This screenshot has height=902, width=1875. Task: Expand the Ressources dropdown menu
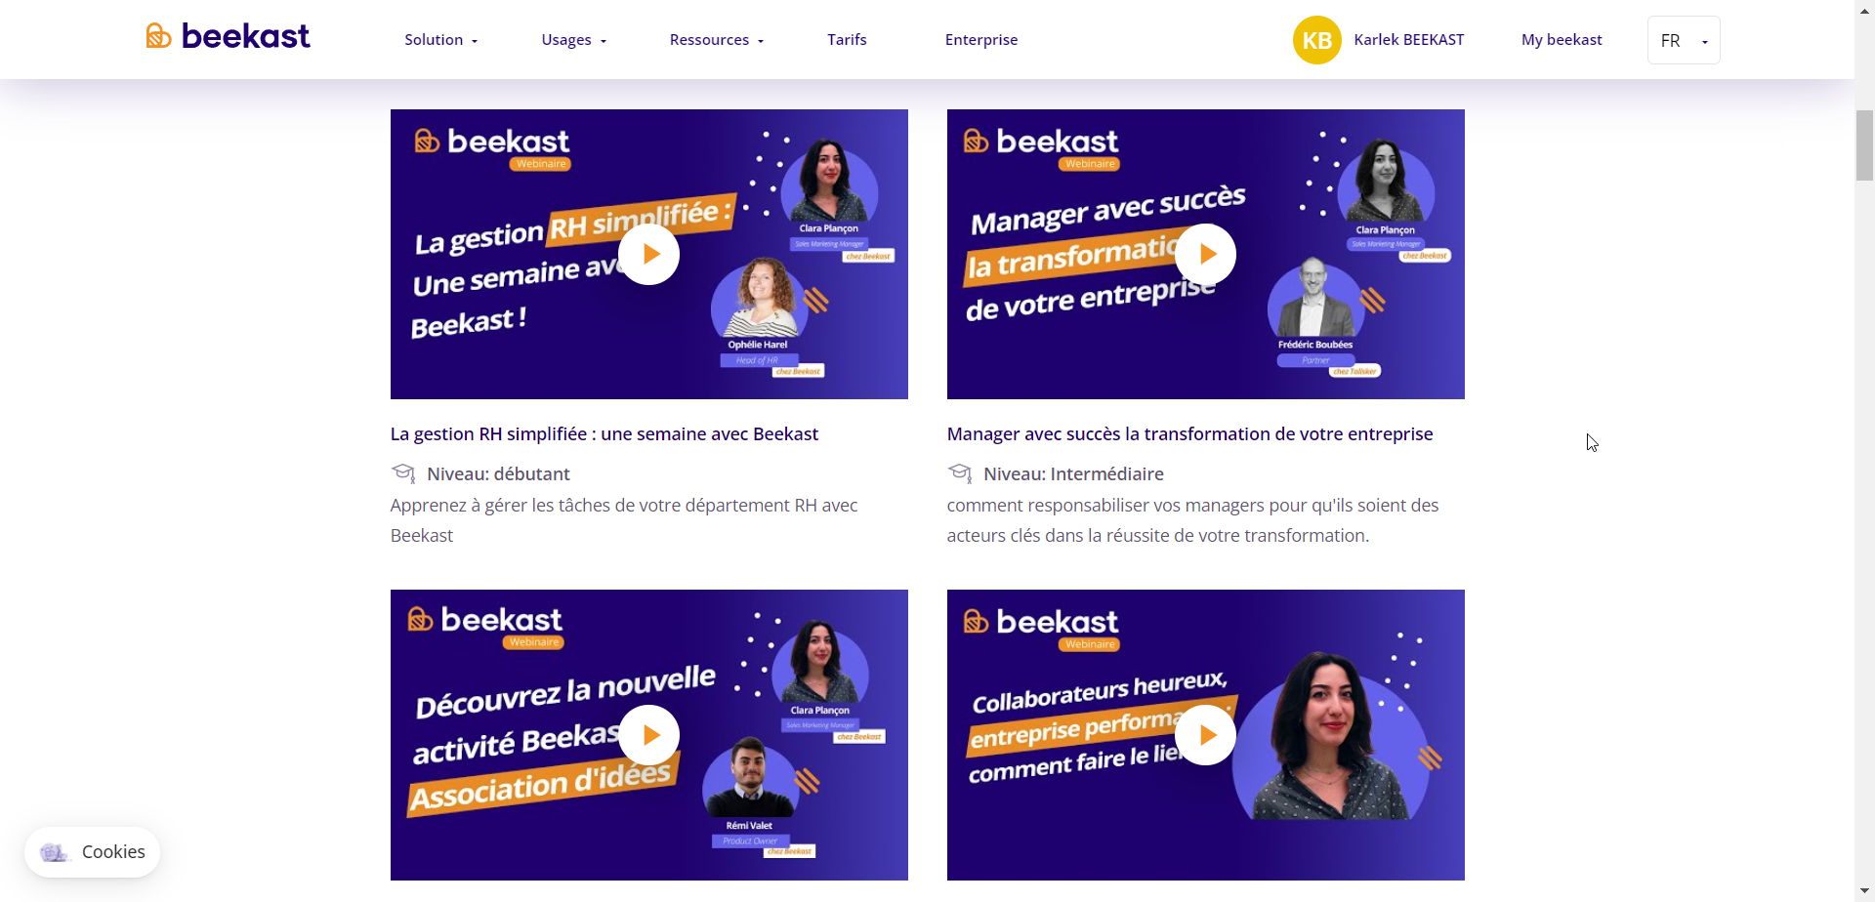[717, 40]
